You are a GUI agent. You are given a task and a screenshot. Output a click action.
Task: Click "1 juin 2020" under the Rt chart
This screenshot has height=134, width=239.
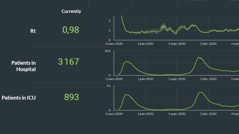pos(145,44)
